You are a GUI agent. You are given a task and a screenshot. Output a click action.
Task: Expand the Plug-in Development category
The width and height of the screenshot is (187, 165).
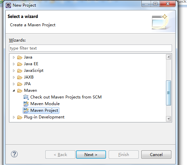[14, 117]
